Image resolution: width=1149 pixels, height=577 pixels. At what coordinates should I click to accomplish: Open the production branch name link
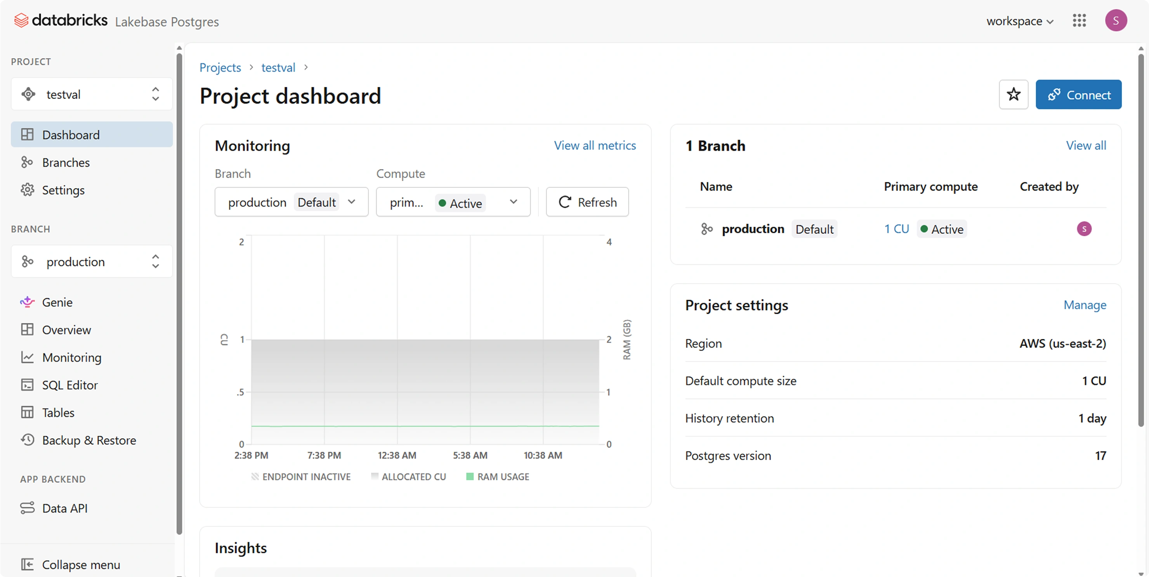coord(753,229)
